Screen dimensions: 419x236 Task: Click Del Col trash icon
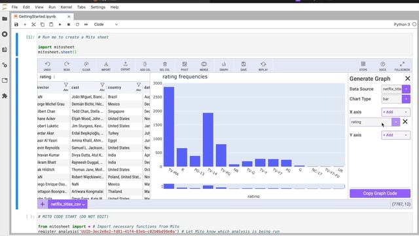164,66
